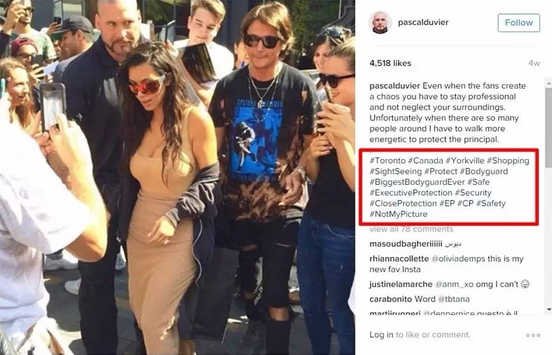552x355 pixels.
Task: Click the scrollbar down arrow
Action: point(549,310)
